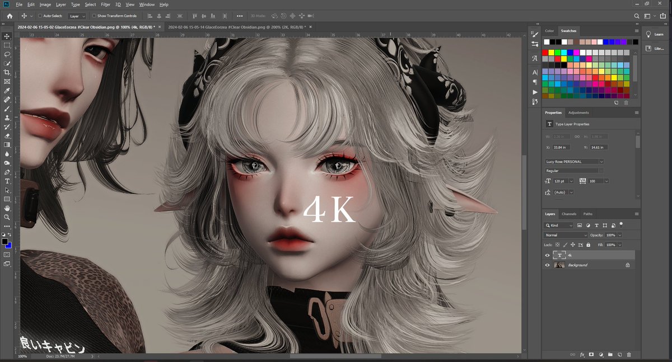Create new swatch in Swatches panel
This screenshot has height=362, width=672.
tap(616, 103)
